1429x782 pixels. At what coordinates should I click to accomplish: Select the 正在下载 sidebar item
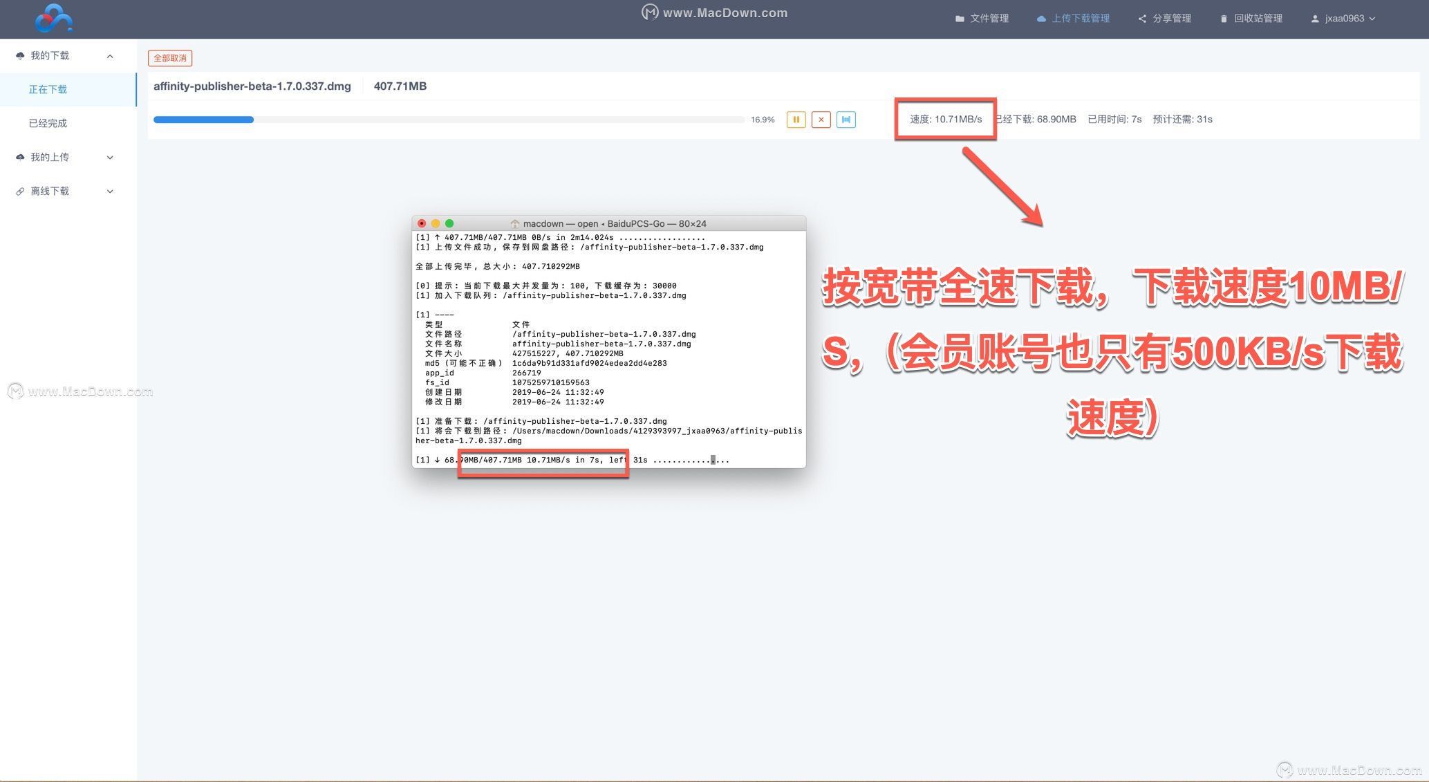point(48,90)
